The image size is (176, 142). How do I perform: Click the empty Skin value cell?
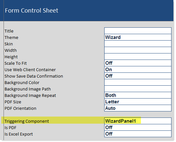(138, 43)
